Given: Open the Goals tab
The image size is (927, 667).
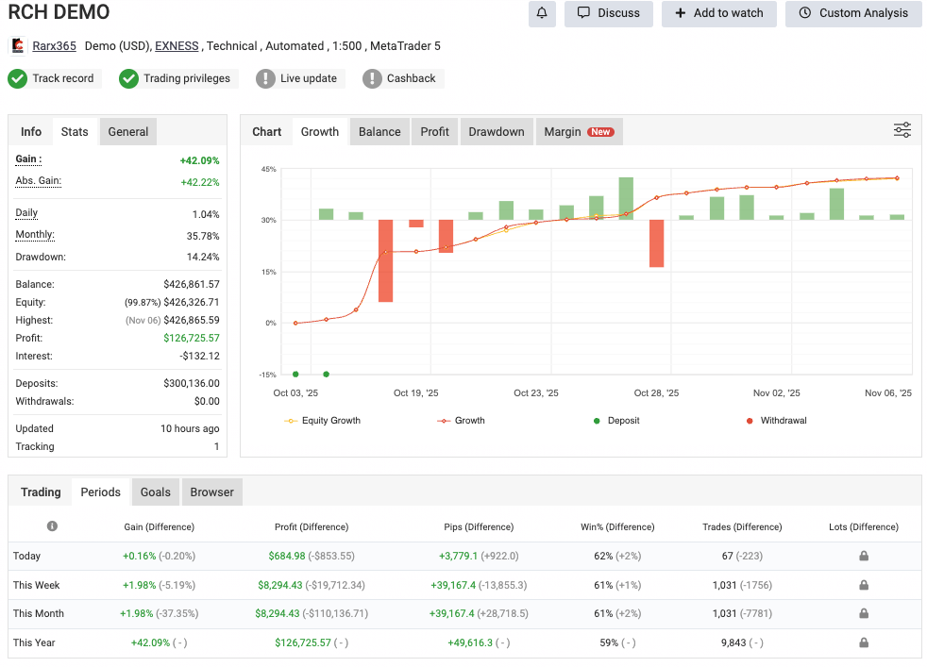Looking at the screenshot, I should pyautogui.click(x=155, y=492).
